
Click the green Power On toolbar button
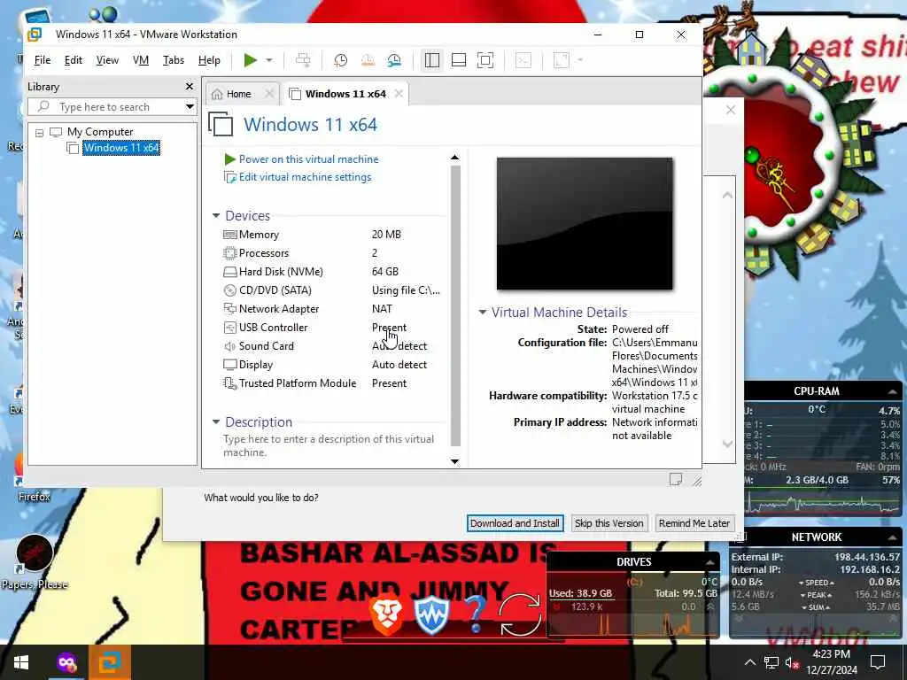[x=250, y=60]
